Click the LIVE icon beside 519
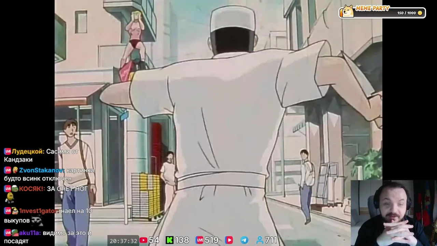Screen dimensions: 437x246 [200, 240]
